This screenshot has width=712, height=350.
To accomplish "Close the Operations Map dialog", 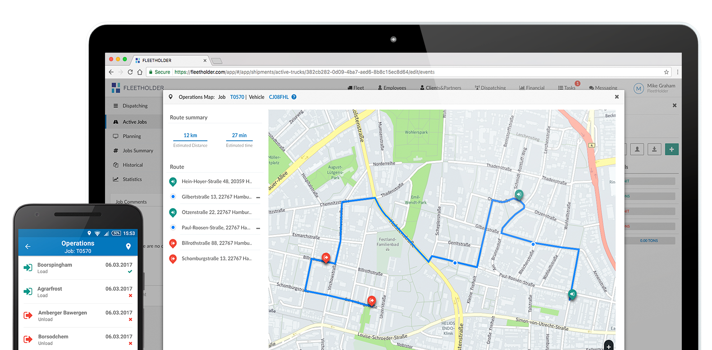I will coord(617,97).
